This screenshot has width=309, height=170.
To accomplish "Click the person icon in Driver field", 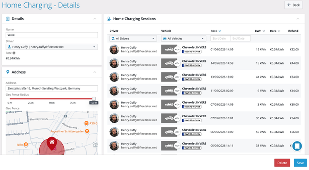I will 9,47.
